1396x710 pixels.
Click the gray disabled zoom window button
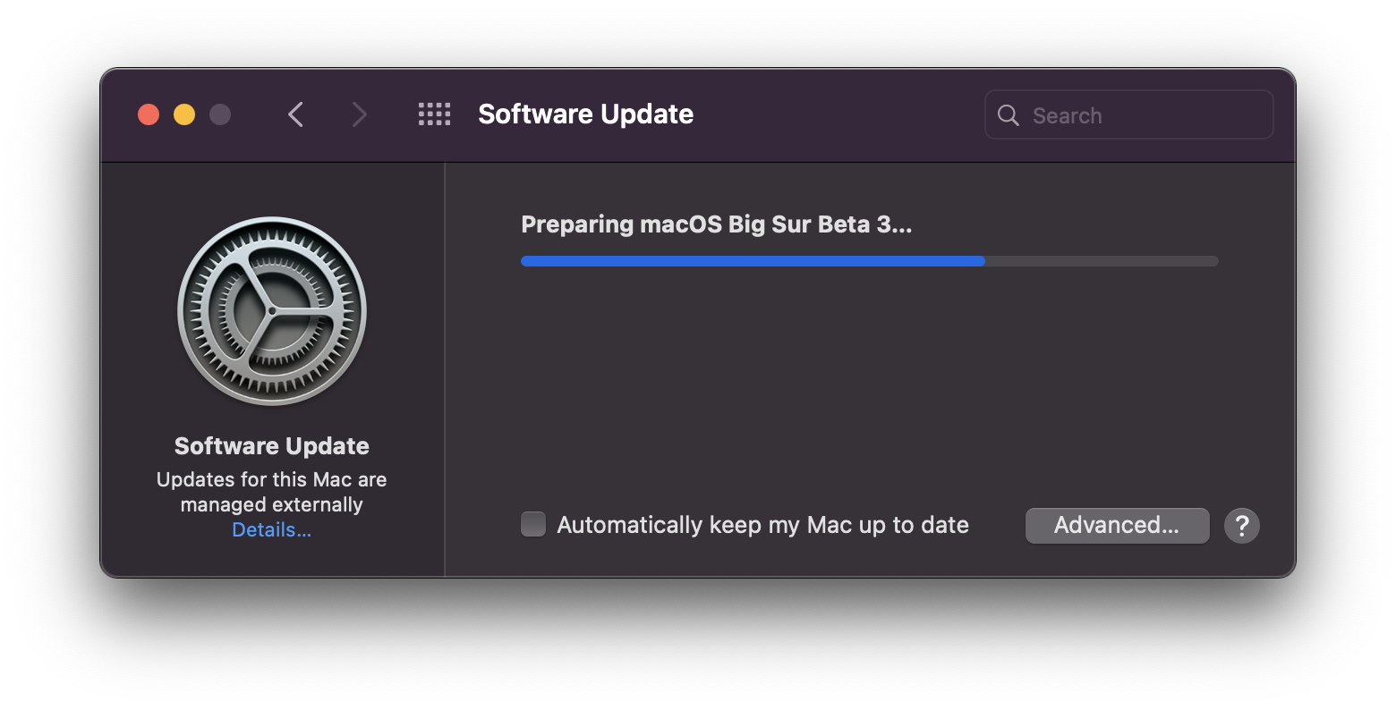pyautogui.click(x=220, y=114)
